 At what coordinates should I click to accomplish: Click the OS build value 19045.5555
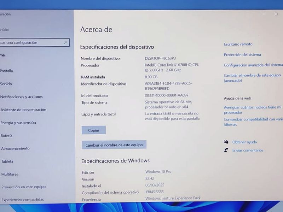(x=155, y=192)
